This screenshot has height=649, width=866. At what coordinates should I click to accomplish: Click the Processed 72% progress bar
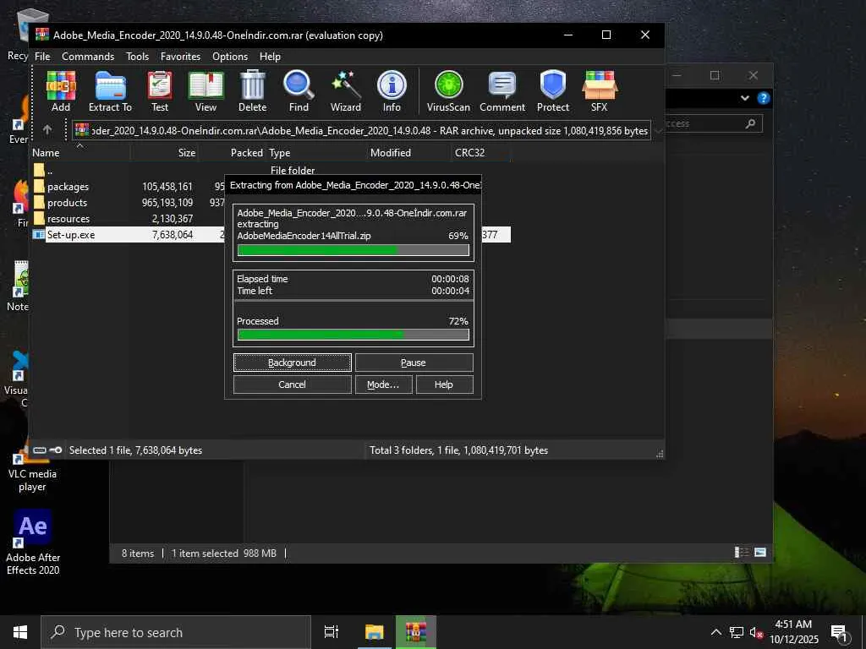353,335
